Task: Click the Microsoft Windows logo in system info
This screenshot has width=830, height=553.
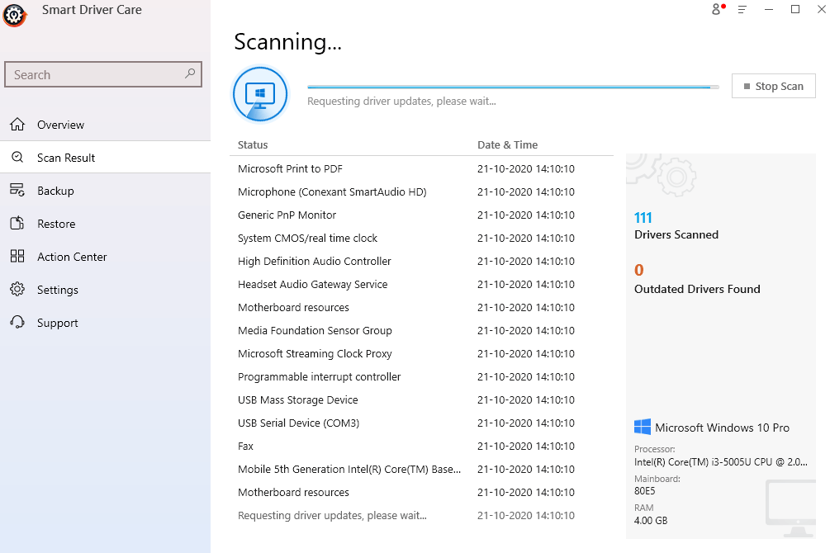Action: (x=641, y=426)
